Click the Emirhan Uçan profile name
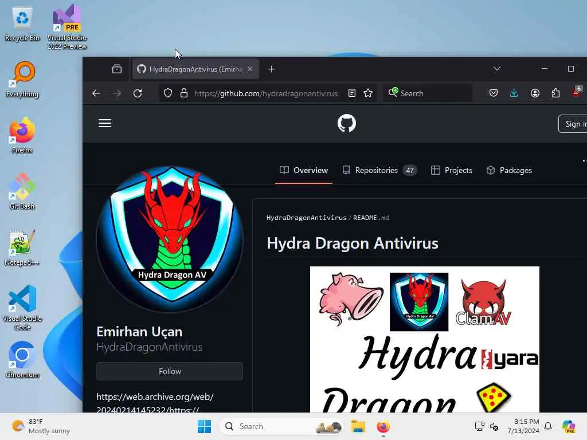Screen dimensions: 587x440 click(139, 332)
